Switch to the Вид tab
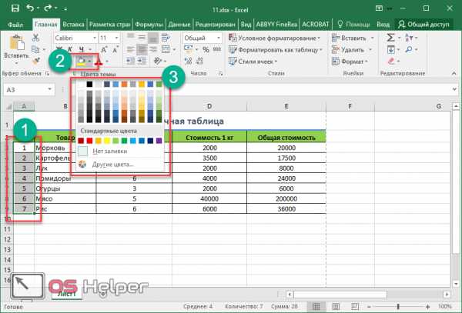The height and width of the screenshot is (313, 462). 246,25
